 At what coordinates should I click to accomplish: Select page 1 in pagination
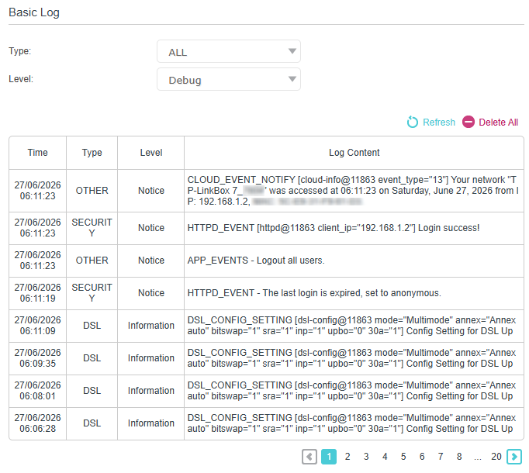pyautogui.click(x=329, y=457)
